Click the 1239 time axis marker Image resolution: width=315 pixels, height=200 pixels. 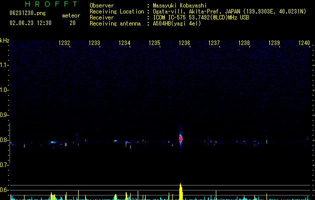pyautogui.click(x=274, y=43)
